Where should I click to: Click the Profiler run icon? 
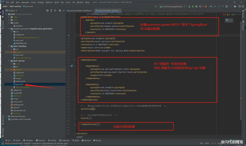(200, 6)
